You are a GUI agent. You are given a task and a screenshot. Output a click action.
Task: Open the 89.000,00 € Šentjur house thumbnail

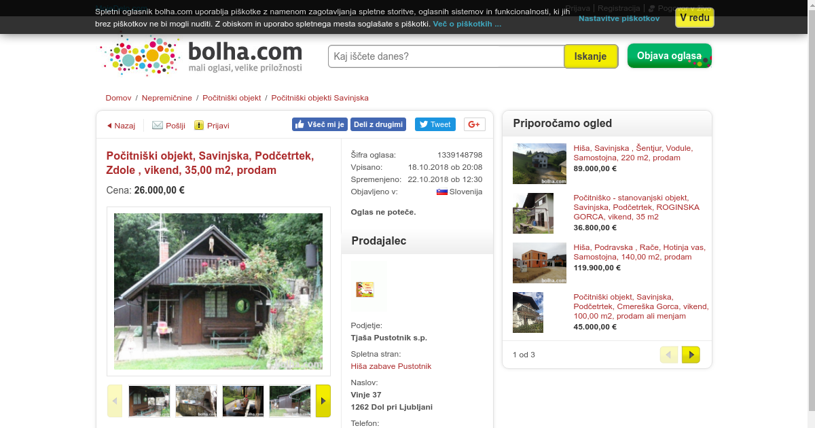tap(539, 164)
